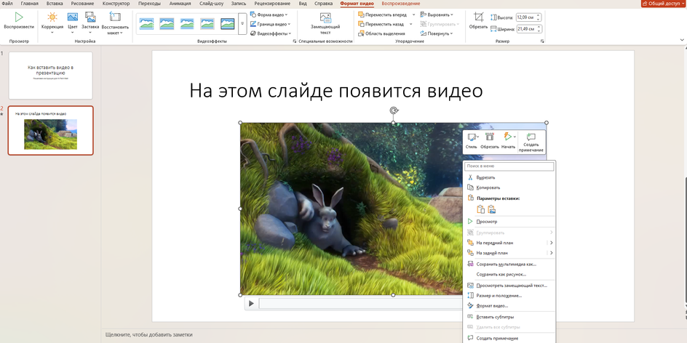Select slide 2 thumbnail
This screenshot has height=343, width=687.
tap(51, 130)
